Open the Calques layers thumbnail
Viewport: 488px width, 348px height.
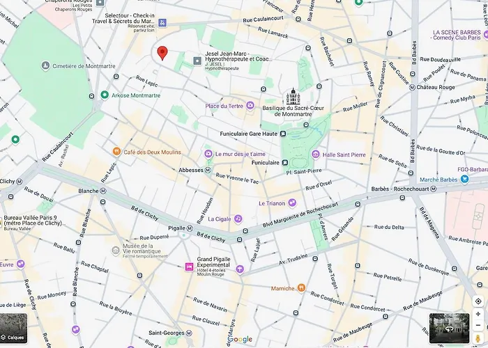pos(13,328)
